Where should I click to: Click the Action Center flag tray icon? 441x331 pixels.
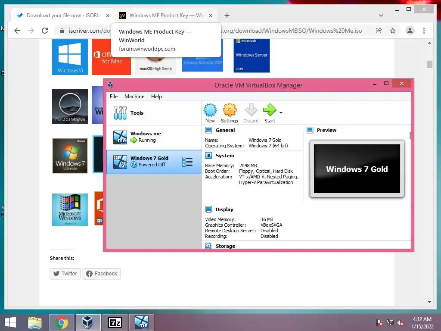[379, 323]
